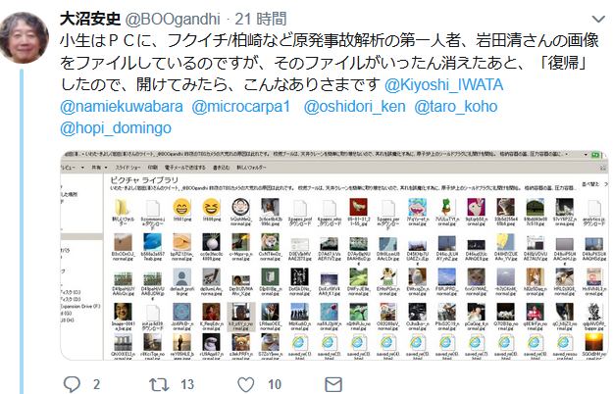Open 大沼安史 profile avatar photo
This screenshot has height=394, width=613.
point(25,38)
